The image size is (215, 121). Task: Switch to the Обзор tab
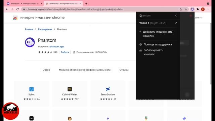(x=46, y=70)
